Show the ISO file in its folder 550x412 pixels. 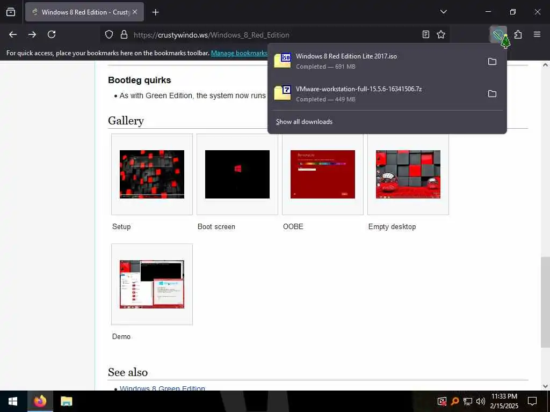pyautogui.click(x=492, y=61)
